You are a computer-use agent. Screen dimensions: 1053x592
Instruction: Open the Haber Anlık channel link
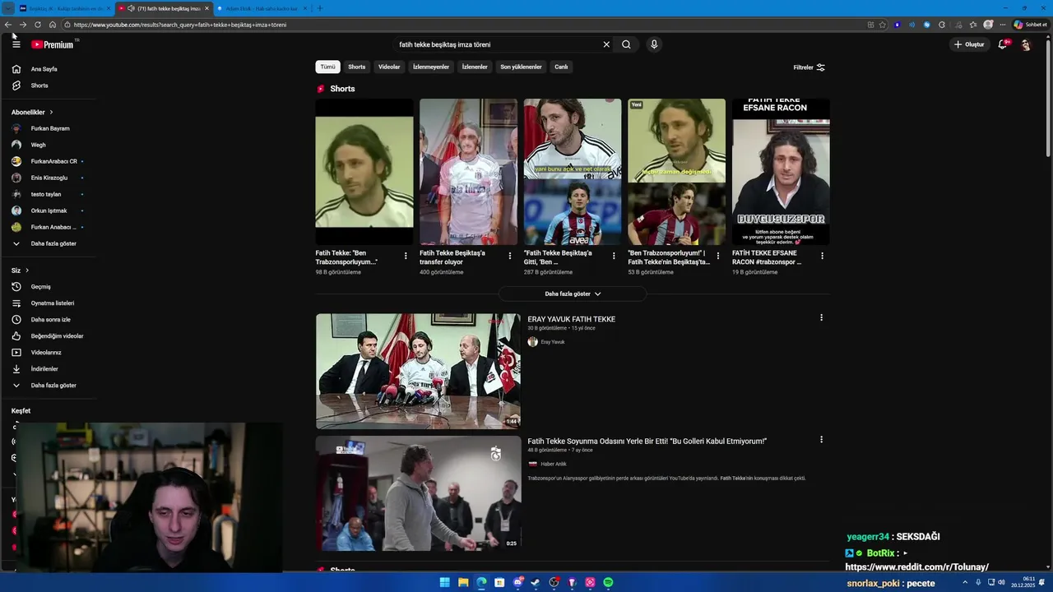point(554,464)
